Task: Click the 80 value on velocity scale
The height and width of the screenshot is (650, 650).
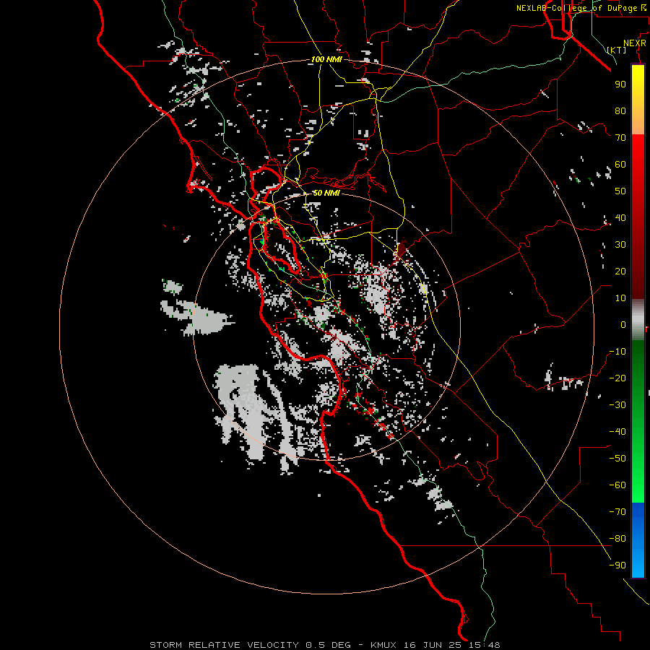Action: [620, 111]
